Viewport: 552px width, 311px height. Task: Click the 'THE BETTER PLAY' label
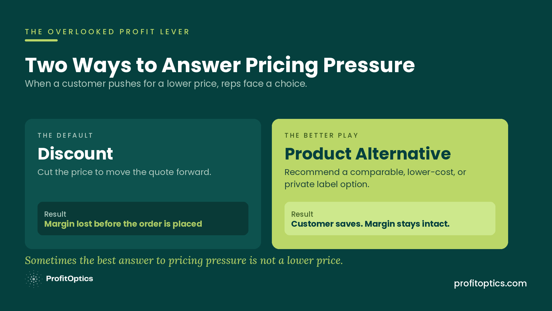(x=322, y=135)
